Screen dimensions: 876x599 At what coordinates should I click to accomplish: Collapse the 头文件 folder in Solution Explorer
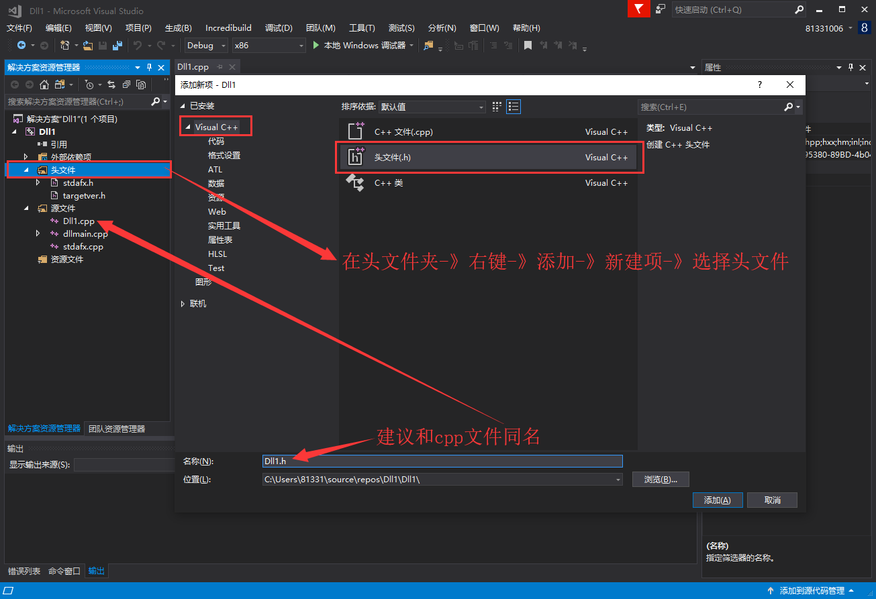pyautogui.click(x=26, y=170)
